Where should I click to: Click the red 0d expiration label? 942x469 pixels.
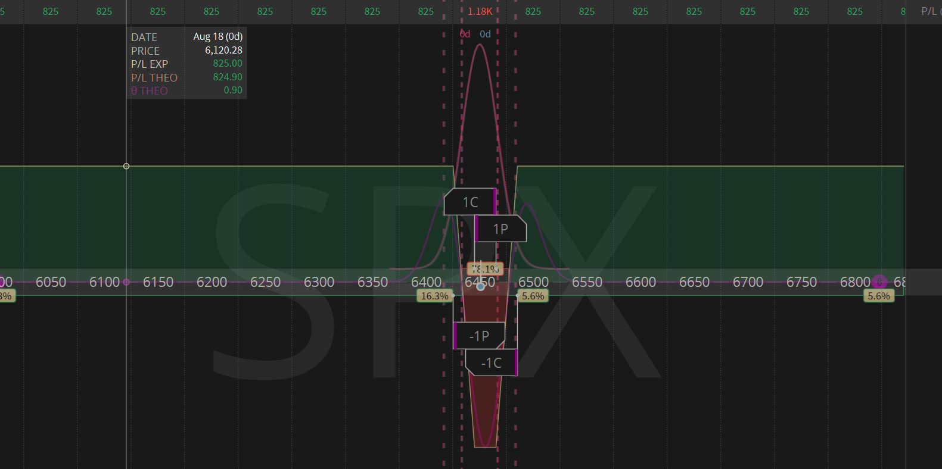click(465, 34)
